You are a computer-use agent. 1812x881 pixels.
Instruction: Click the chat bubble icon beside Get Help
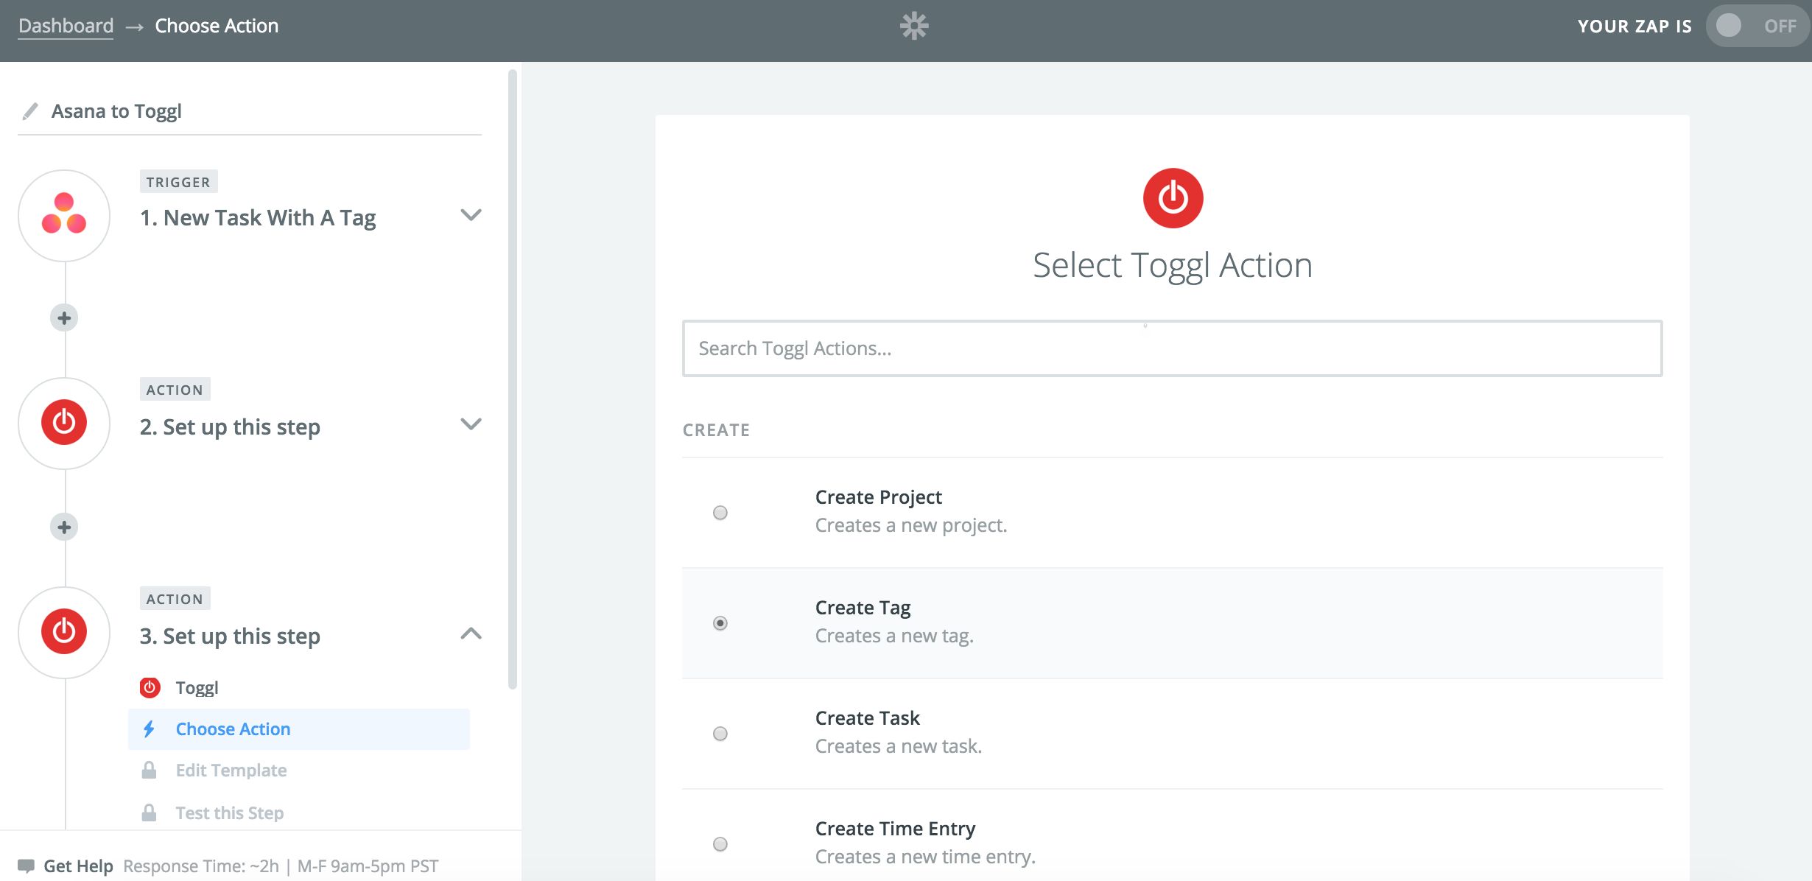click(x=27, y=866)
